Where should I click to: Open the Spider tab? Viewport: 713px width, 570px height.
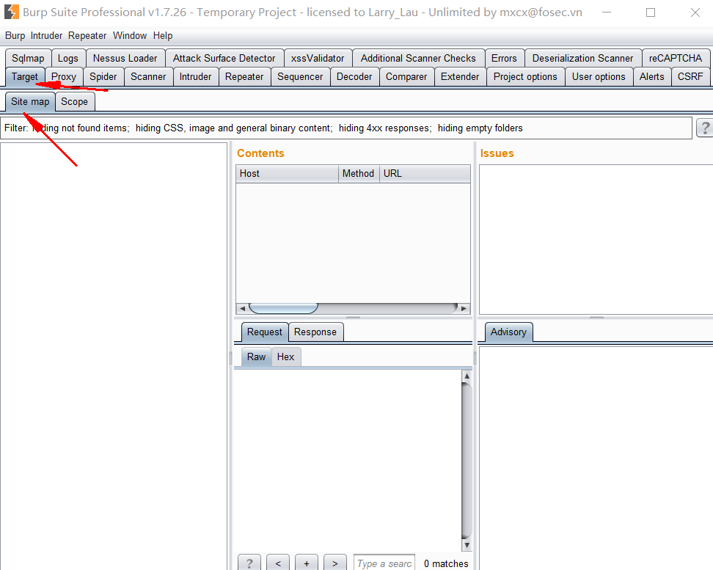[x=103, y=76]
